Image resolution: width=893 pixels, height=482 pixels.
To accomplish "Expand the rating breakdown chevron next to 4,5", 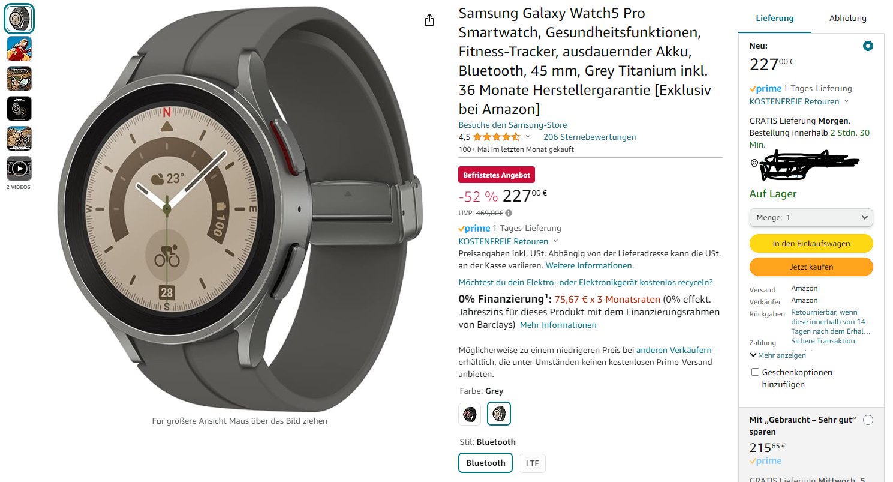I will (x=528, y=137).
